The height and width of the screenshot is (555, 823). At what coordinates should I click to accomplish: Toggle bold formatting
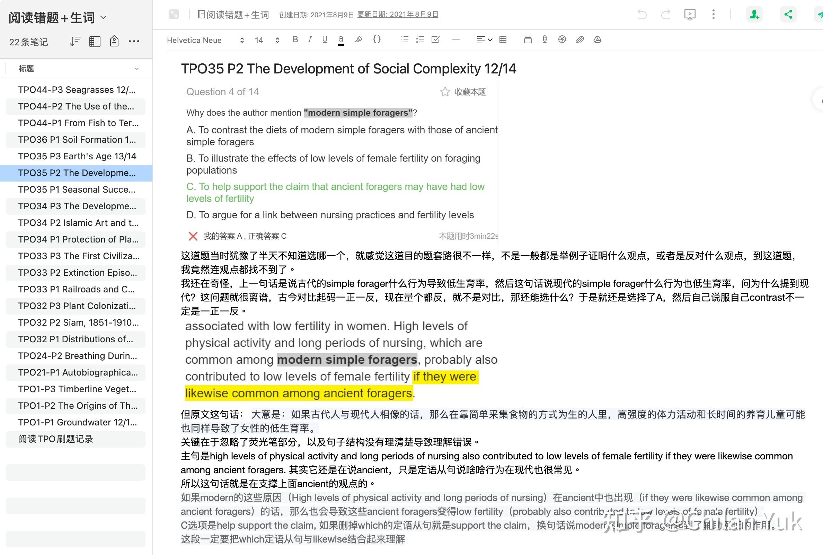click(x=295, y=39)
